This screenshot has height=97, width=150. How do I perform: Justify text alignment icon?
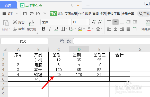pos(128,29)
